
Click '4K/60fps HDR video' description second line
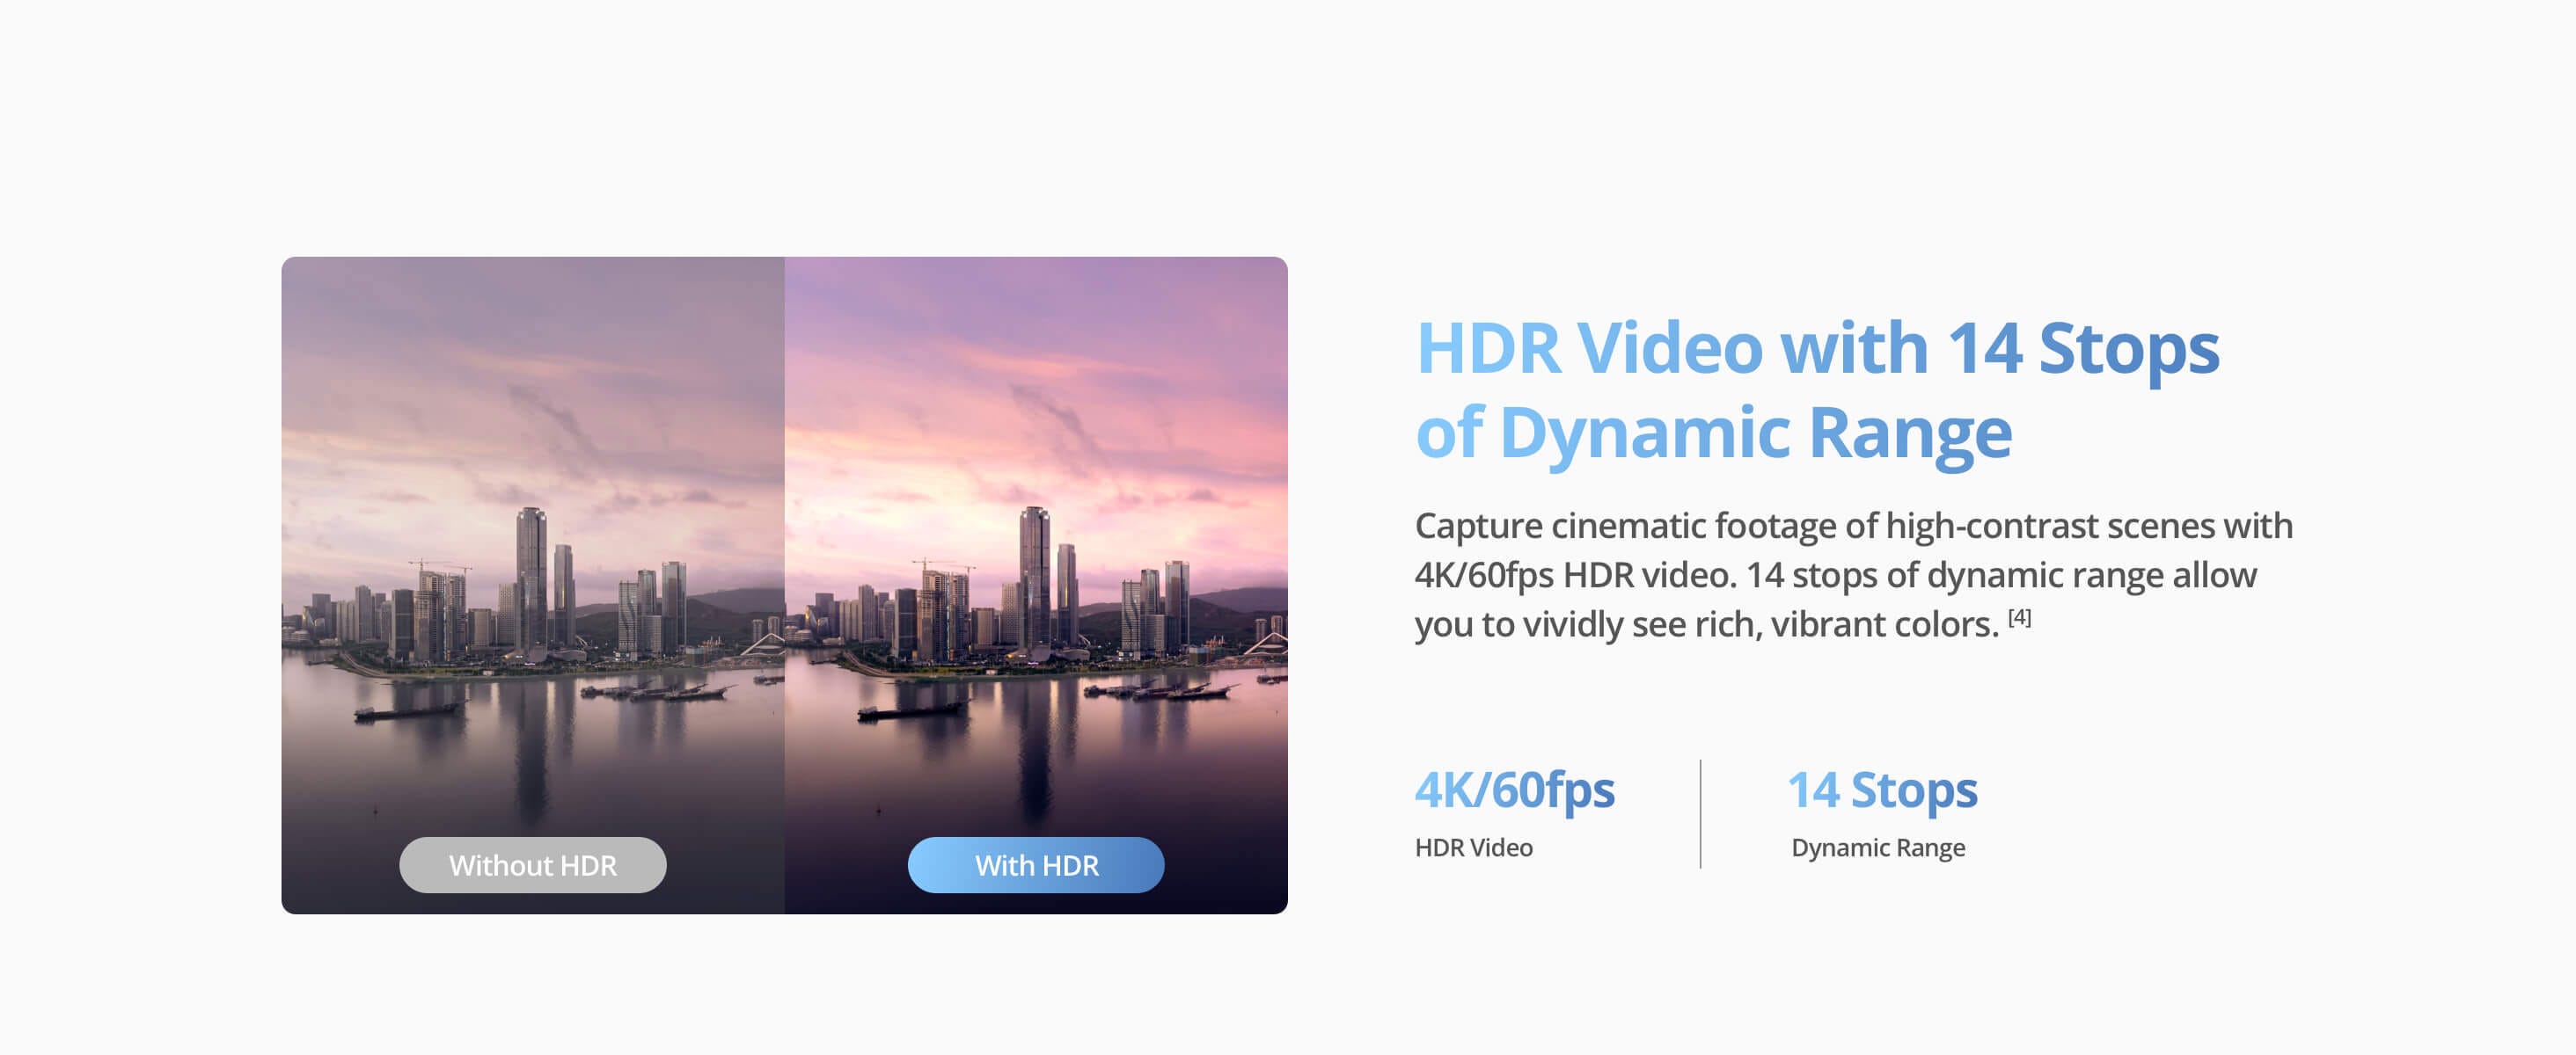[1834, 576]
